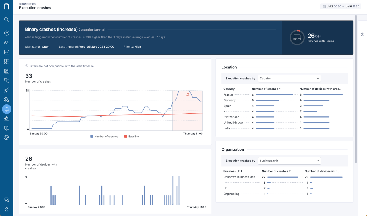This screenshot has height=216, width=367.
Task: Open the Jul 2 to Jul 6 date picker
Action: pyautogui.click(x=341, y=6)
